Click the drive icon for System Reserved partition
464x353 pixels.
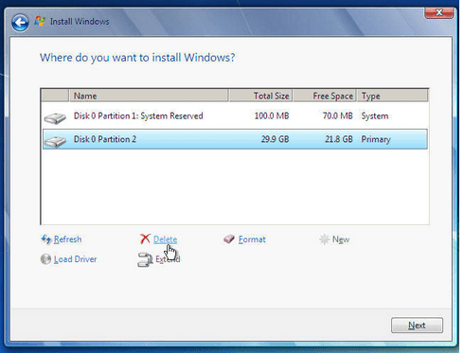tap(55, 118)
